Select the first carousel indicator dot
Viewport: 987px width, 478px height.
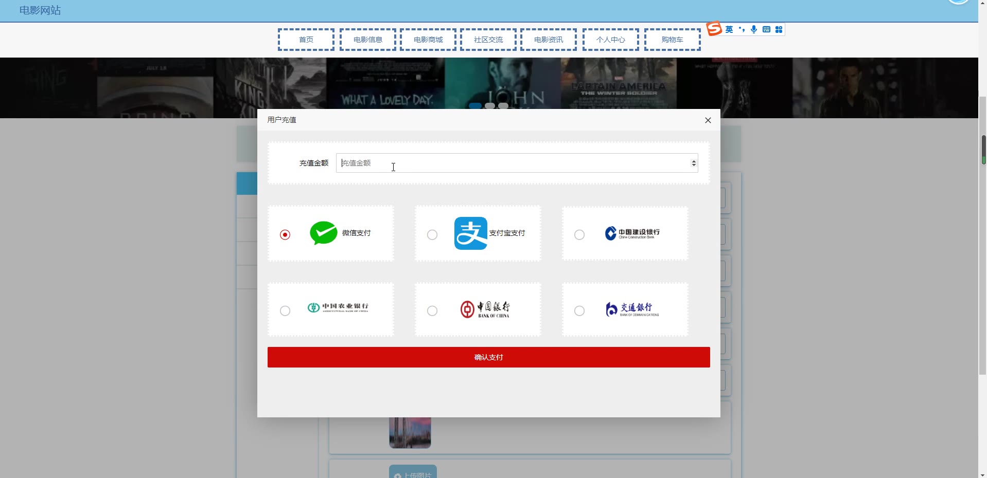475,106
